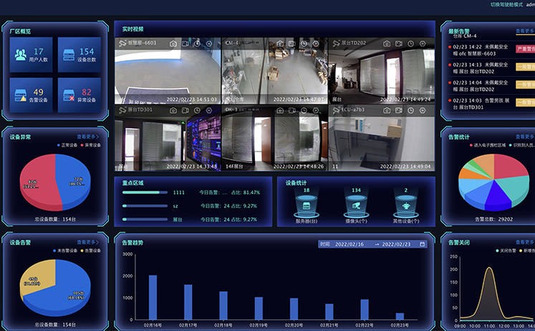Toggle the 关闭告警 legend item
This screenshot has width=535, height=331.
tap(506, 251)
